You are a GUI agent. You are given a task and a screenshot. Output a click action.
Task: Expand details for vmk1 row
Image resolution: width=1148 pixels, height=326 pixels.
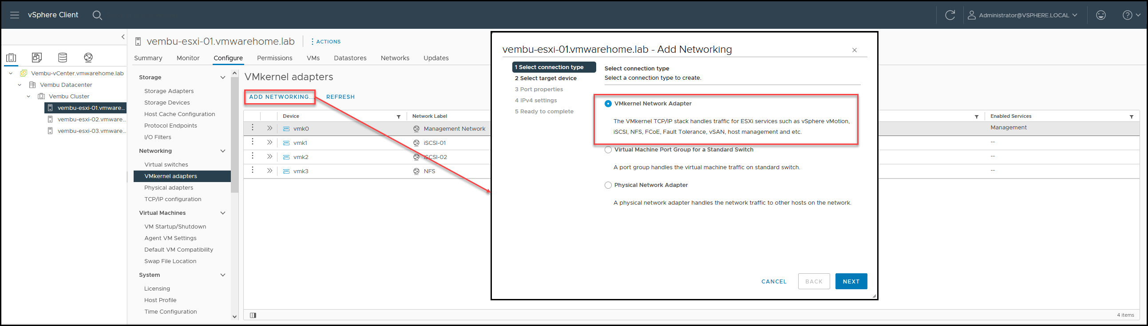coord(269,142)
